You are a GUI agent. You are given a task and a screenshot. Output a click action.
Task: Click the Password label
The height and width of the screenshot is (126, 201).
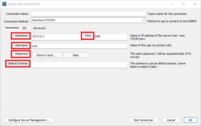point(22,54)
